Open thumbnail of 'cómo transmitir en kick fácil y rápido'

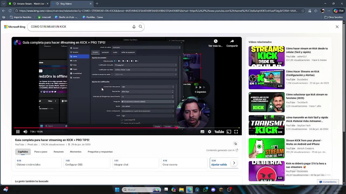point(267,125)
